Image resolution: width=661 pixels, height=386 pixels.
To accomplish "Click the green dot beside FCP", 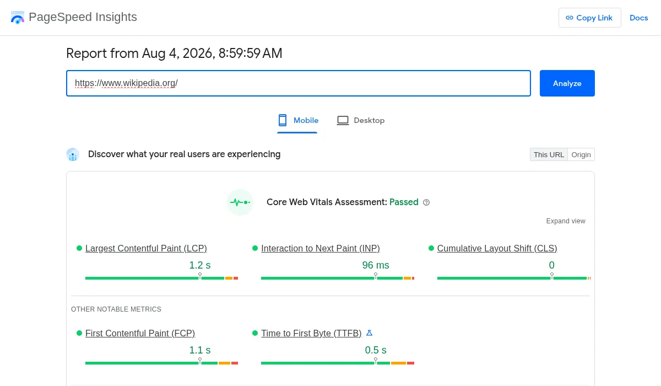I will click(x=79, y=333).
